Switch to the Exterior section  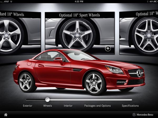click(x=27, y=106)
